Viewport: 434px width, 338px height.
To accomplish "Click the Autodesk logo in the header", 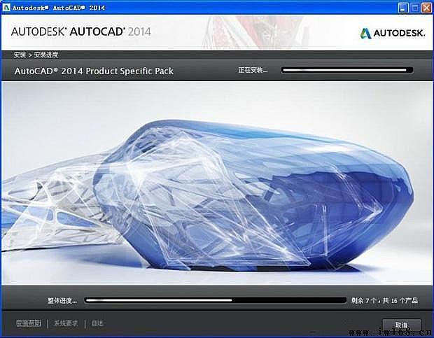I will 391,32.
